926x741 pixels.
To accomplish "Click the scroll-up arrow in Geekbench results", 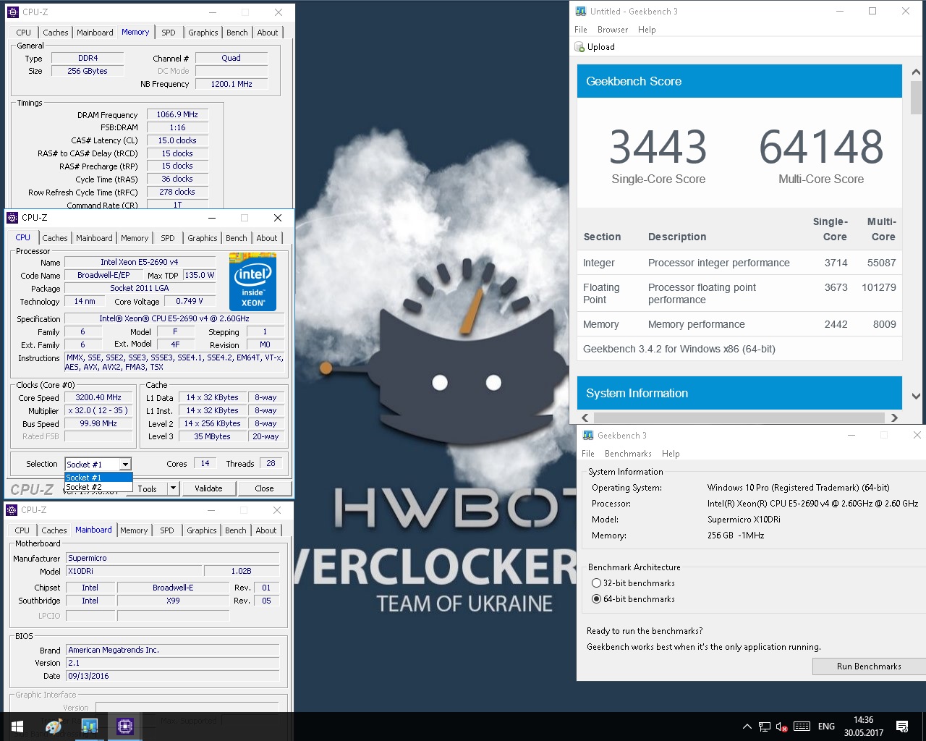I will 916,73.
